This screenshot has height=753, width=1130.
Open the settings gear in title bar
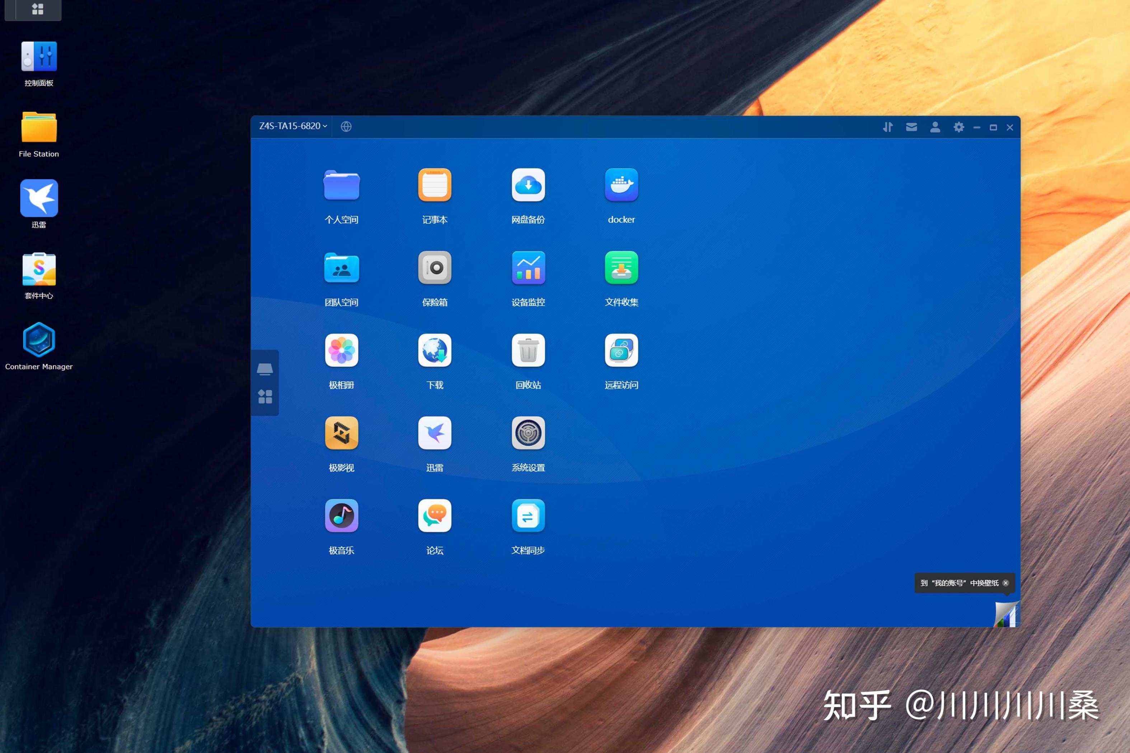pyautogui.click(x=958, y=127)
